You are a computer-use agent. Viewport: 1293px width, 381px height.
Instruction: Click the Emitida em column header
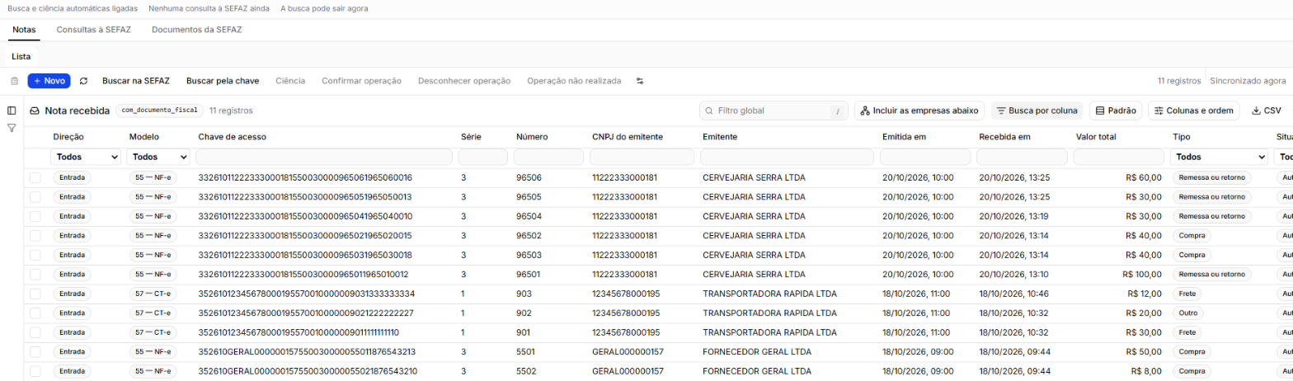coord(905,137)
